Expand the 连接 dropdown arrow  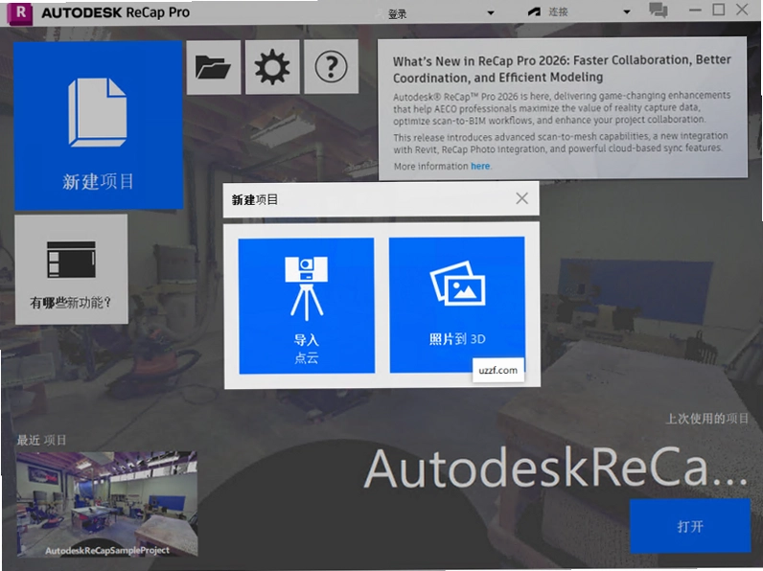point(627,11)
